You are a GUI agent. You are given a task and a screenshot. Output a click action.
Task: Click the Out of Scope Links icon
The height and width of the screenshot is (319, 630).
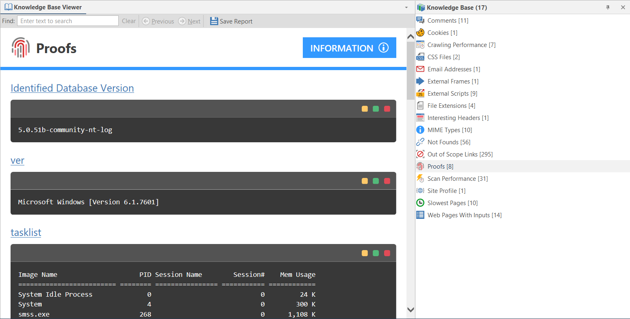pos(420,154)
